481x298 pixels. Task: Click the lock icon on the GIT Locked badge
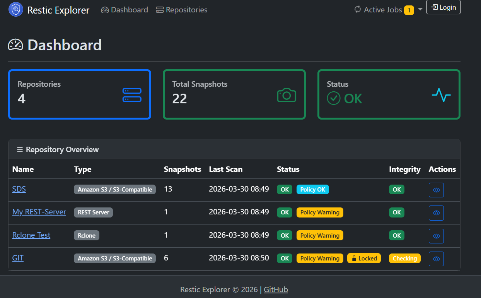point(355,258)
